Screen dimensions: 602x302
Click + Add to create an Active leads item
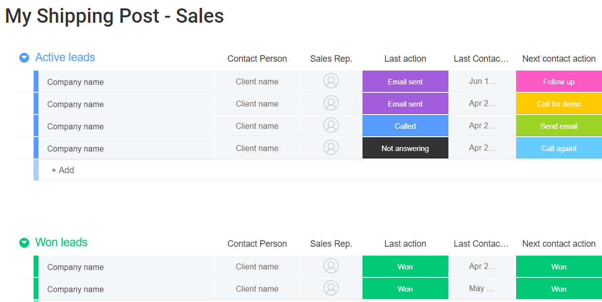tap(63, 170)
